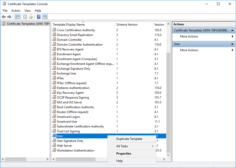236x168 pixels.
Task: Select Certificate Templates node in console tree
Action: (x=26, y=24)
